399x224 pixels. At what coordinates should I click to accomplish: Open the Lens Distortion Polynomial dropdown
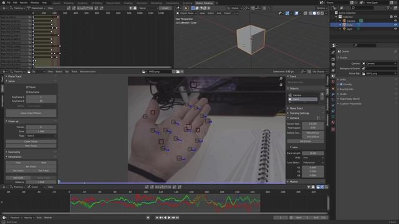pyautogui.click(x=313, y=162)
